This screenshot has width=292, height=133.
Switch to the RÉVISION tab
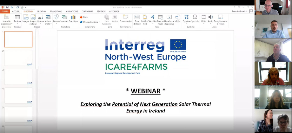click(101, 11)
